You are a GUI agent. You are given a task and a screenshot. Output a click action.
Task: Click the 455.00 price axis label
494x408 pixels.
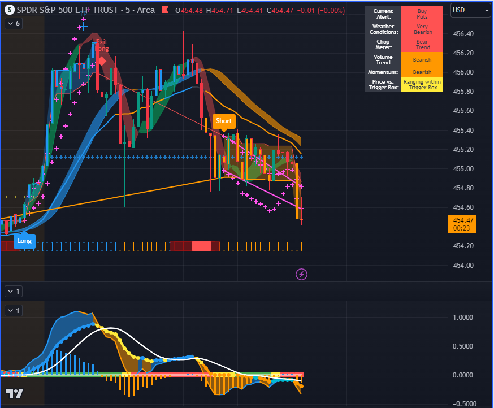[x=463, y=169]
